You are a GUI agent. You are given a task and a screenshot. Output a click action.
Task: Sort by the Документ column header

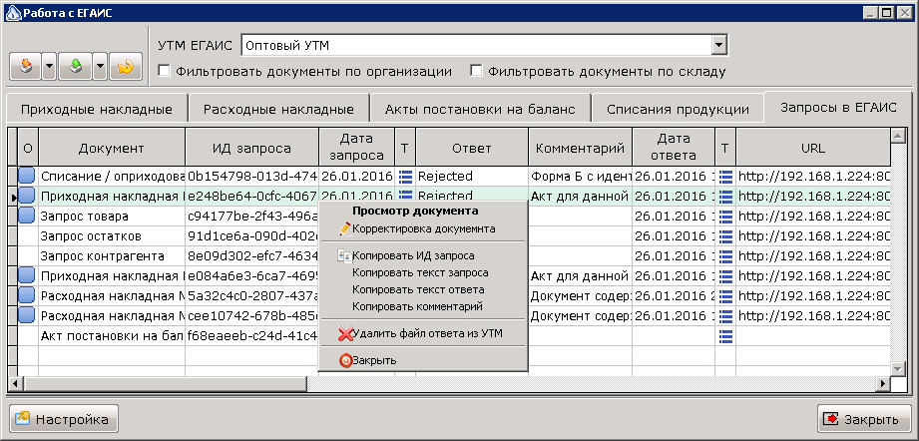pyautogui.click(x=112, y=148)
